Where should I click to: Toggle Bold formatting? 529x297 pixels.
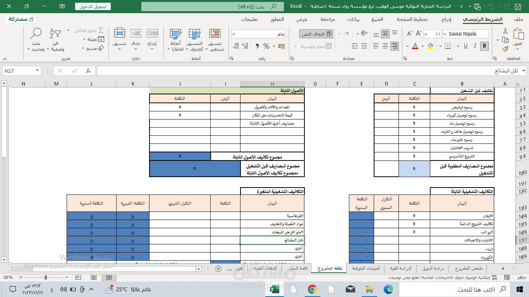click(x=484, y=46)
